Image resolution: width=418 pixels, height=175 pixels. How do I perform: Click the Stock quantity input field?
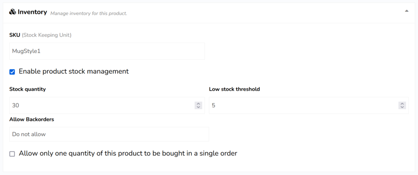pyautogui.click(x=102, y=105)
